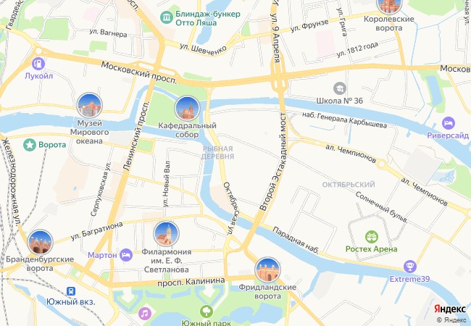
Task: Click the Ростех Арена stadium icon
Action: (x=371, y=237)
